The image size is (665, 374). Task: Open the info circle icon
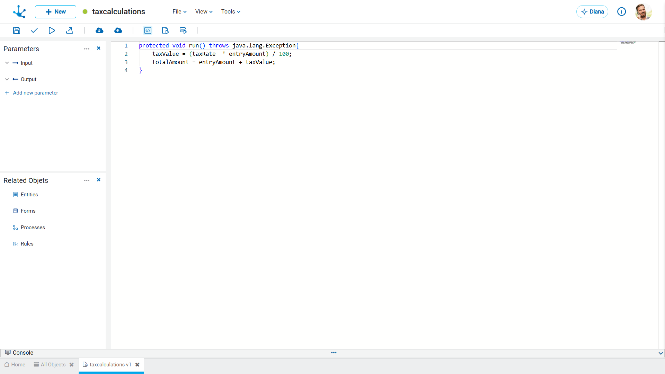point(622,12)
